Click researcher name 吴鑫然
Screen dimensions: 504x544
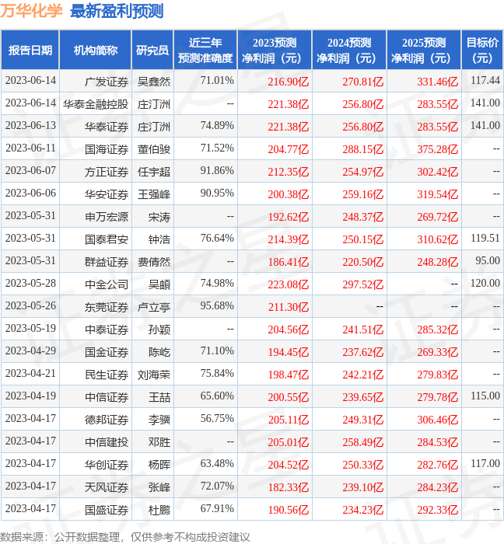click(x=154, y=82)
